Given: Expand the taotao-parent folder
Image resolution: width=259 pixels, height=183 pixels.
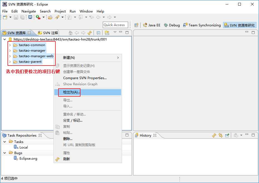Looking at the screenshot, I should [10, 62].
